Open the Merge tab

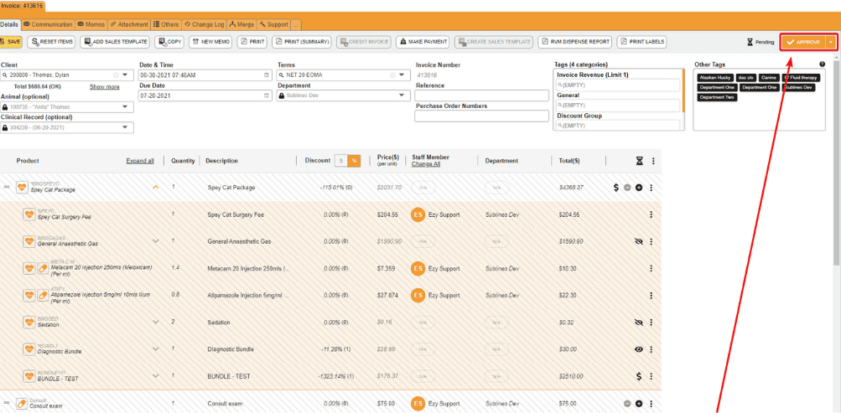(x=241, y=24)
